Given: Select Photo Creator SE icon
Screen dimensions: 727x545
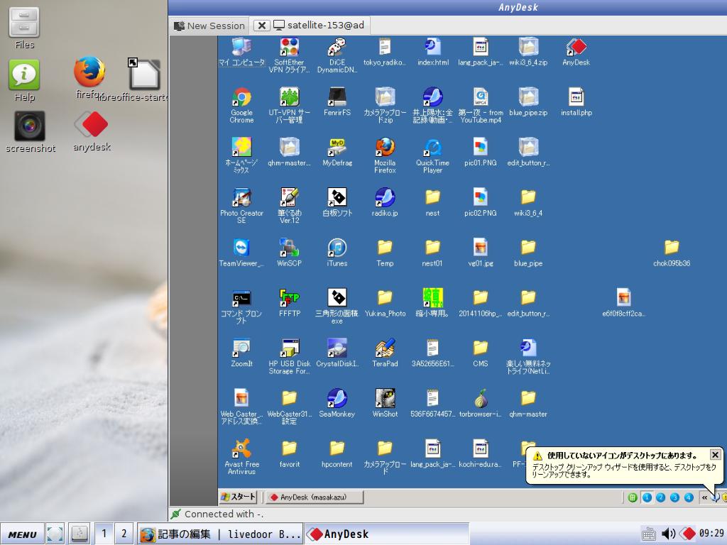Looking at the screenshot, I should (241, 206).
